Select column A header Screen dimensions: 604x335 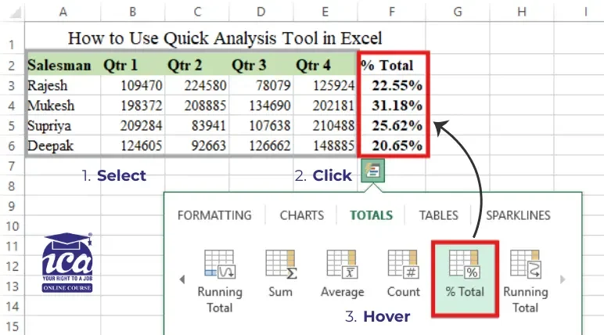click(63, 12)
